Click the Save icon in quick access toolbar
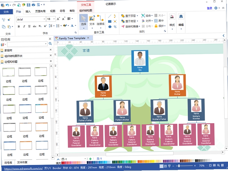This screenshot has height=171, width=228. [x=29, y=5]
